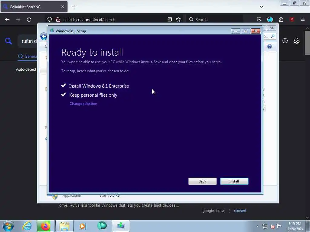Click the Explorer window help icon
This screenshot has width=310, height=232.
coord(270,47)
